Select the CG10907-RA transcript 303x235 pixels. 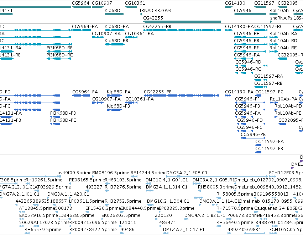(98, 37)
